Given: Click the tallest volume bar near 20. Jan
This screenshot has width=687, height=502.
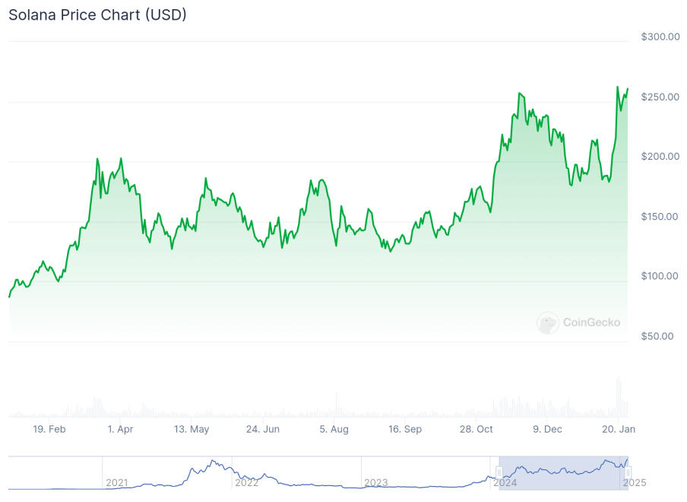Looking at the screenshot, I should (x=619, y=397).
